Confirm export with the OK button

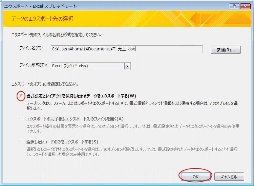pyautogui.click(x=195, y=177)
